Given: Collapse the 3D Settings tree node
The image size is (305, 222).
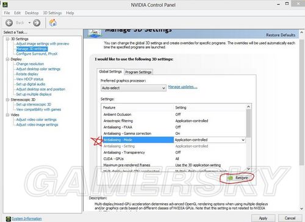Looking at the screenshot, I should point(7,39).
